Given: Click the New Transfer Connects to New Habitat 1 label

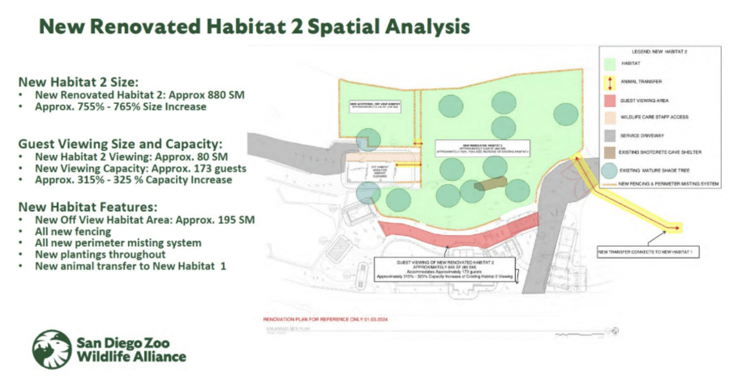Looking at the screenshot, I should 649,251.
